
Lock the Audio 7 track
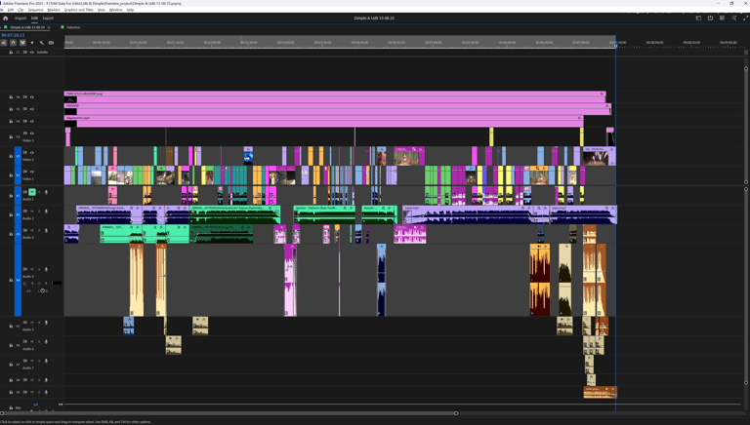[11, 365]
